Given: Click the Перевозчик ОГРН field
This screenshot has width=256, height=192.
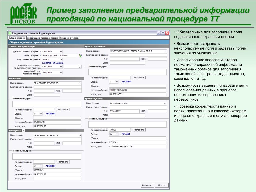Looking at the screenshot, I should point(47,95).
